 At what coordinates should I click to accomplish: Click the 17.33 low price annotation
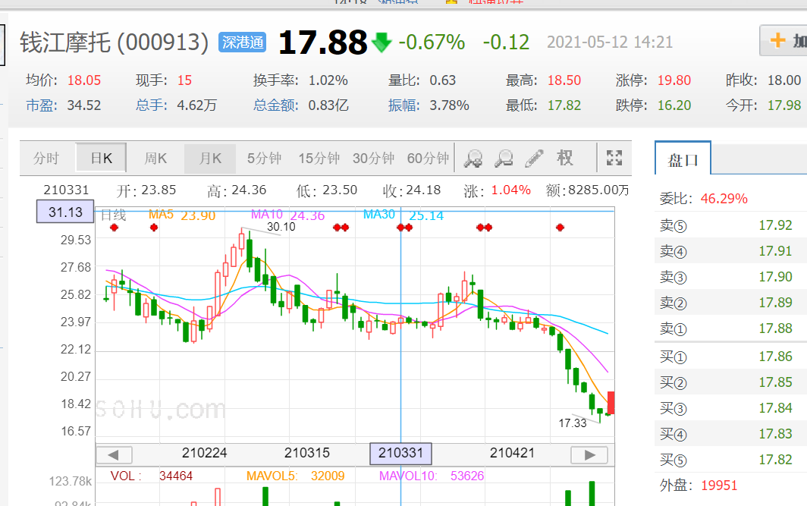coord(573,423)
